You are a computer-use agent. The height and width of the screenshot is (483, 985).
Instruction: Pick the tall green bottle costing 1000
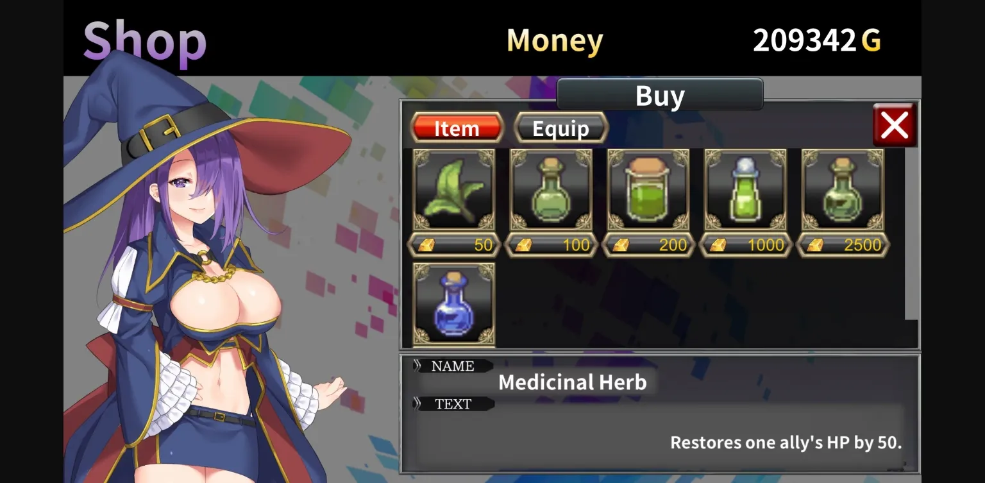coord(746,190)
